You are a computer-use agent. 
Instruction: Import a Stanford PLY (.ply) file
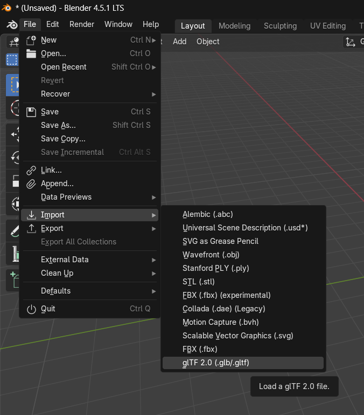(x=243, y=268)
